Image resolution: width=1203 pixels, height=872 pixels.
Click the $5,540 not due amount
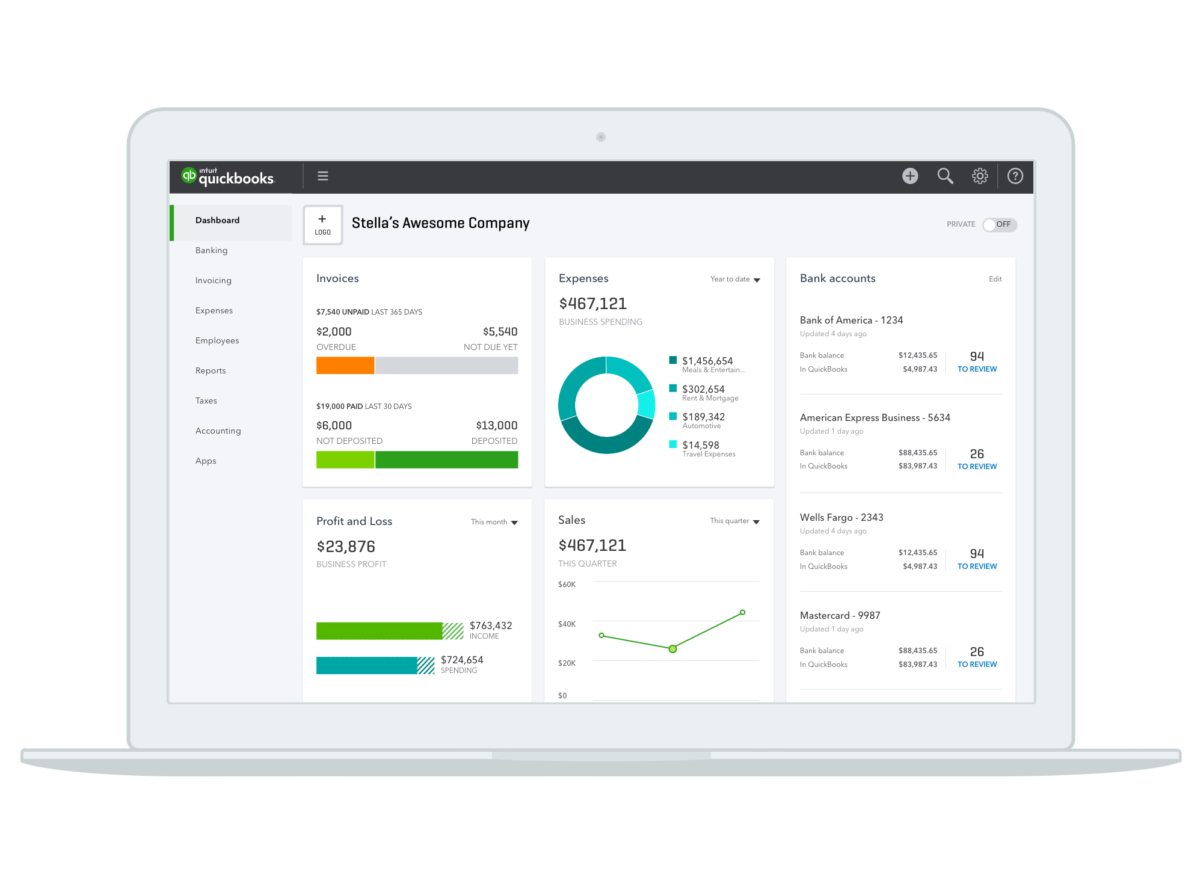click(x=500, y=331)
